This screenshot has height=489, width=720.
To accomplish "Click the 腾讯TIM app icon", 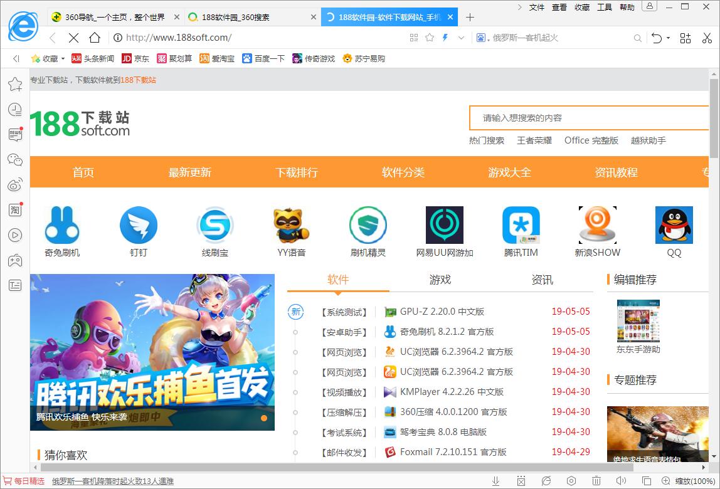I will 521,224.
